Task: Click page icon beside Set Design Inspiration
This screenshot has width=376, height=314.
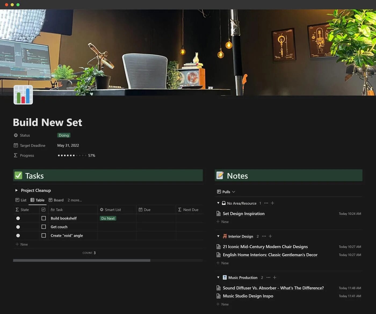Action: coord(219,214)
